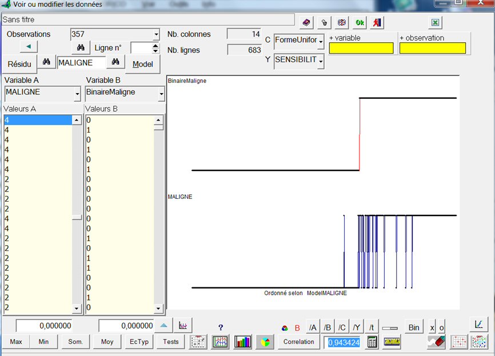Click the green Ok icon button
This screenshot has width=495, height=356.
coord(359,23)
